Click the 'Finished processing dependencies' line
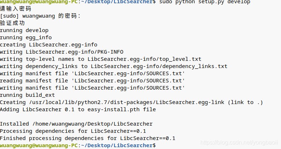Screen dimensions: 281x149 pyautogui.click(x=88, y=138)
